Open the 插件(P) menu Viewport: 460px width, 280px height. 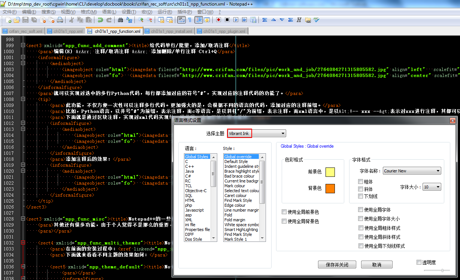click(x=185, y=12)
